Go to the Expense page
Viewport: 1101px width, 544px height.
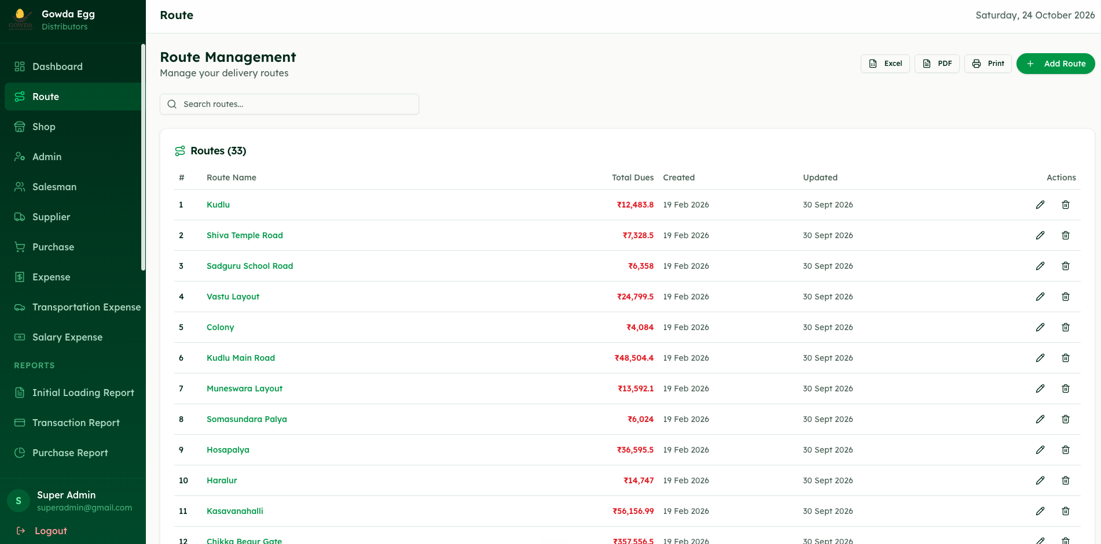pyautogui.click(x=73, y=277)
